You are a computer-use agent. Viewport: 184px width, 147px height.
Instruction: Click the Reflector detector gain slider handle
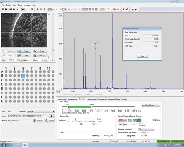pos(75,120)
